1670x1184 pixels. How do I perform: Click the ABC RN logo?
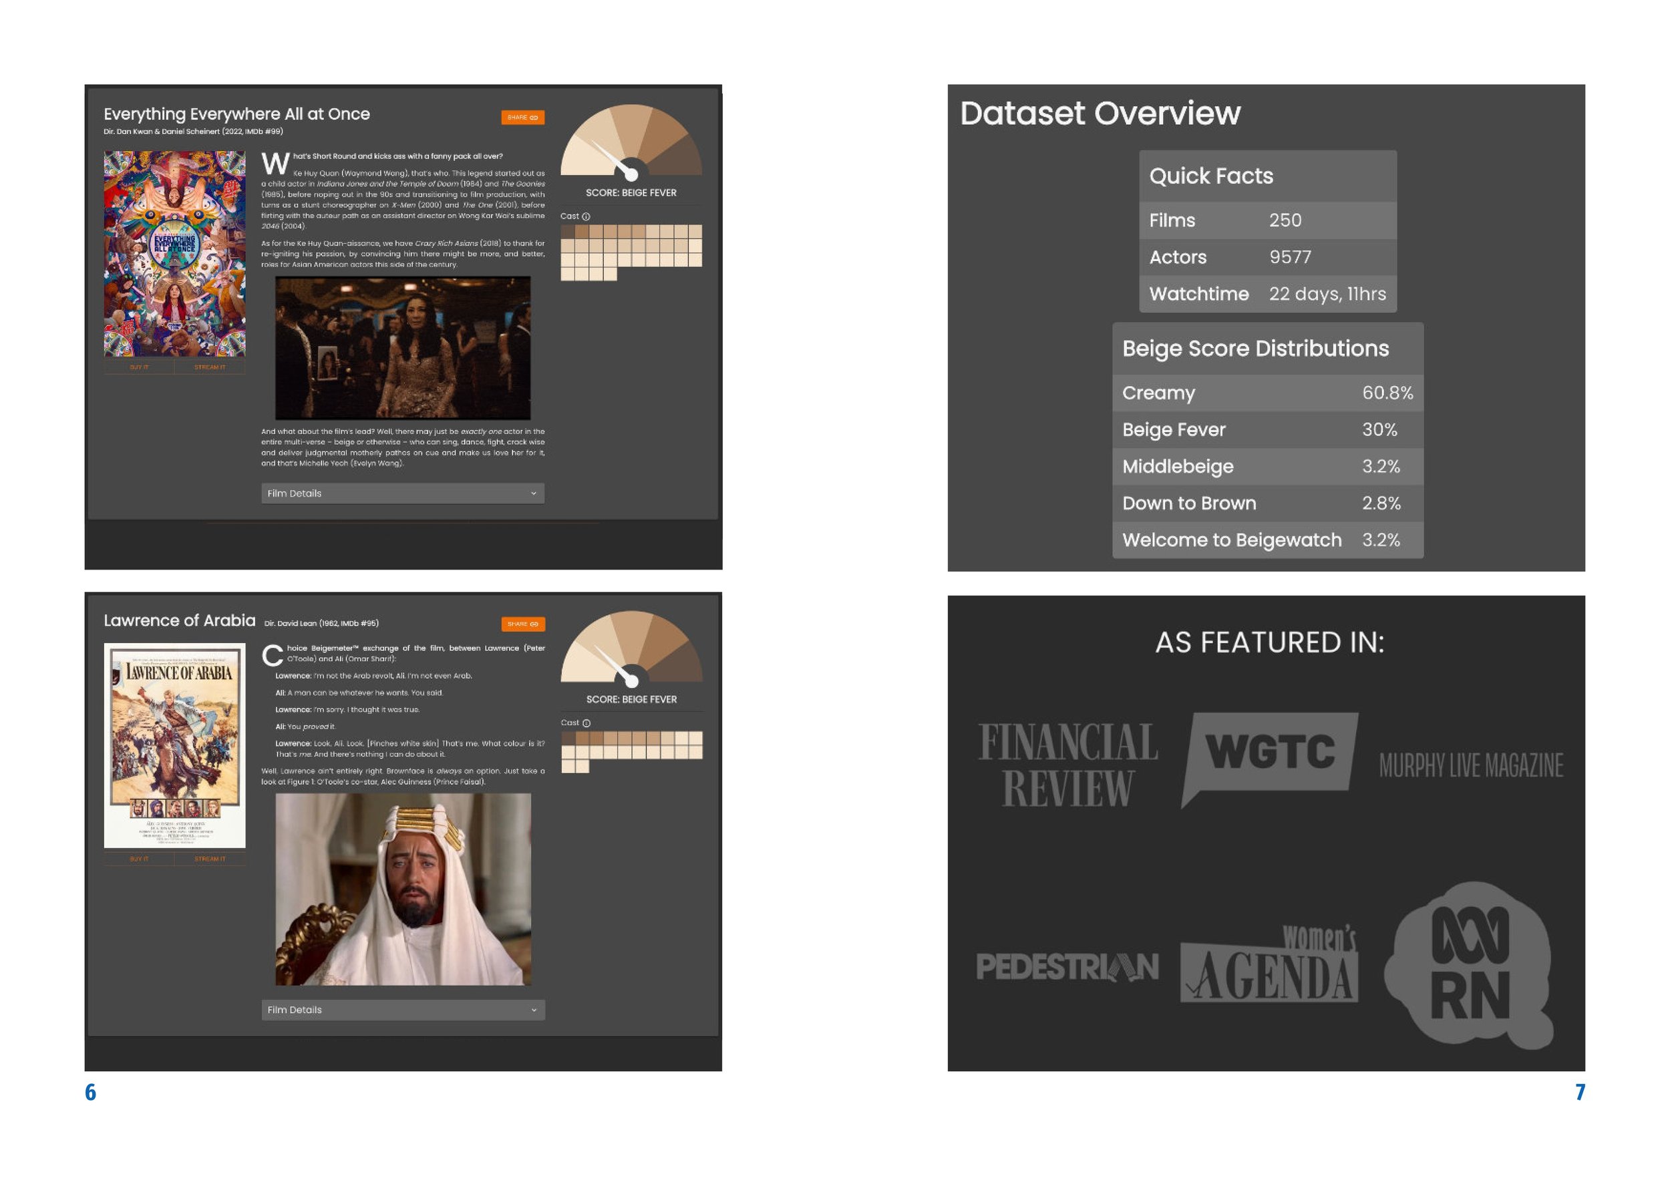[x=1470, y=965]
